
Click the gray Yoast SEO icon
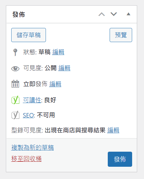[x=15, y=115]
